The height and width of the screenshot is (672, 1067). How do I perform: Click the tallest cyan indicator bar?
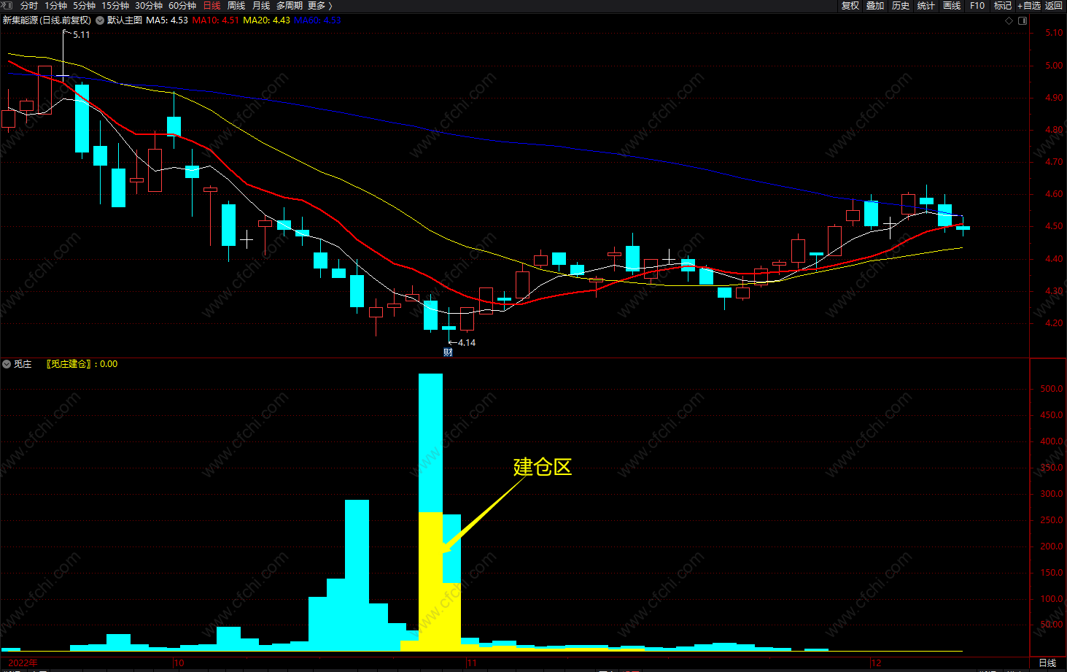pos(430,442)
